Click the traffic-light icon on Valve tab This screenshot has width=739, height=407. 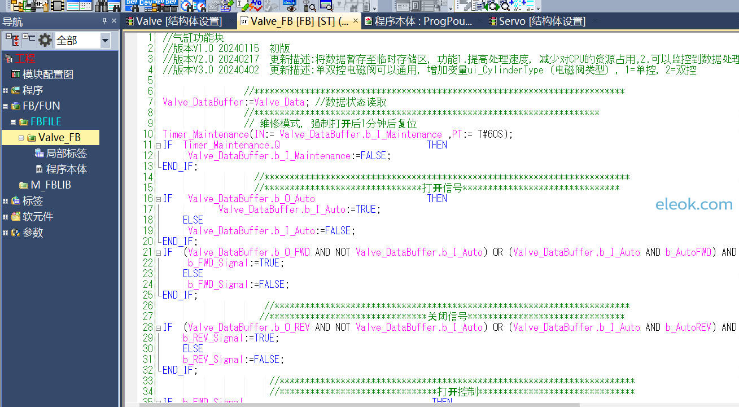pyautogui.click(x=130, y=21)
